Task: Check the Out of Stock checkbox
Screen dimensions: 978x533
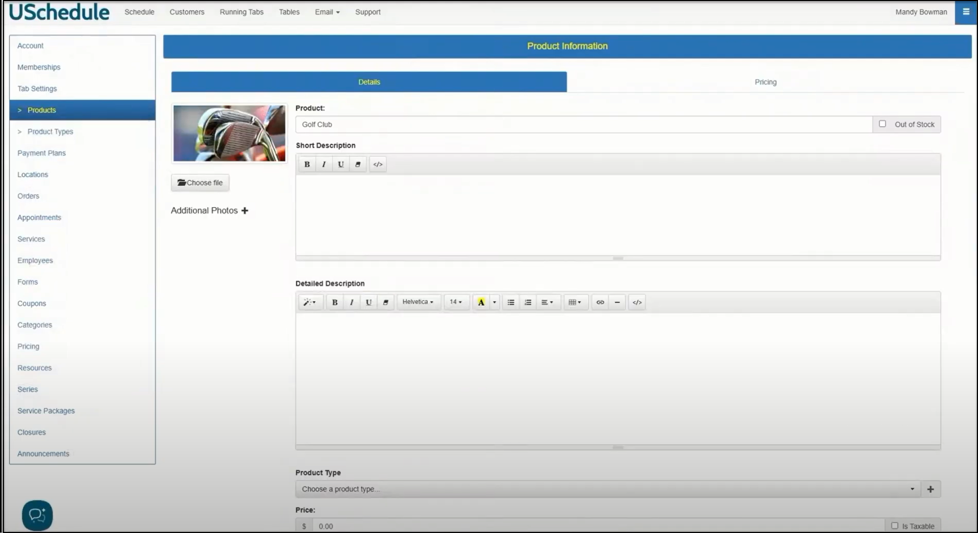Action: click(882, 124)
